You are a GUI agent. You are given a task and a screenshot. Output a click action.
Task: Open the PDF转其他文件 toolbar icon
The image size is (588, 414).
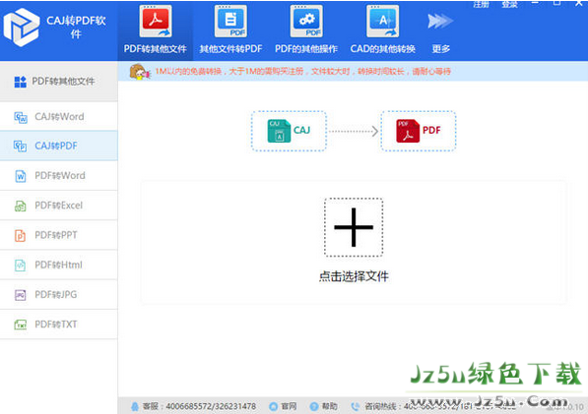point(156,22)
